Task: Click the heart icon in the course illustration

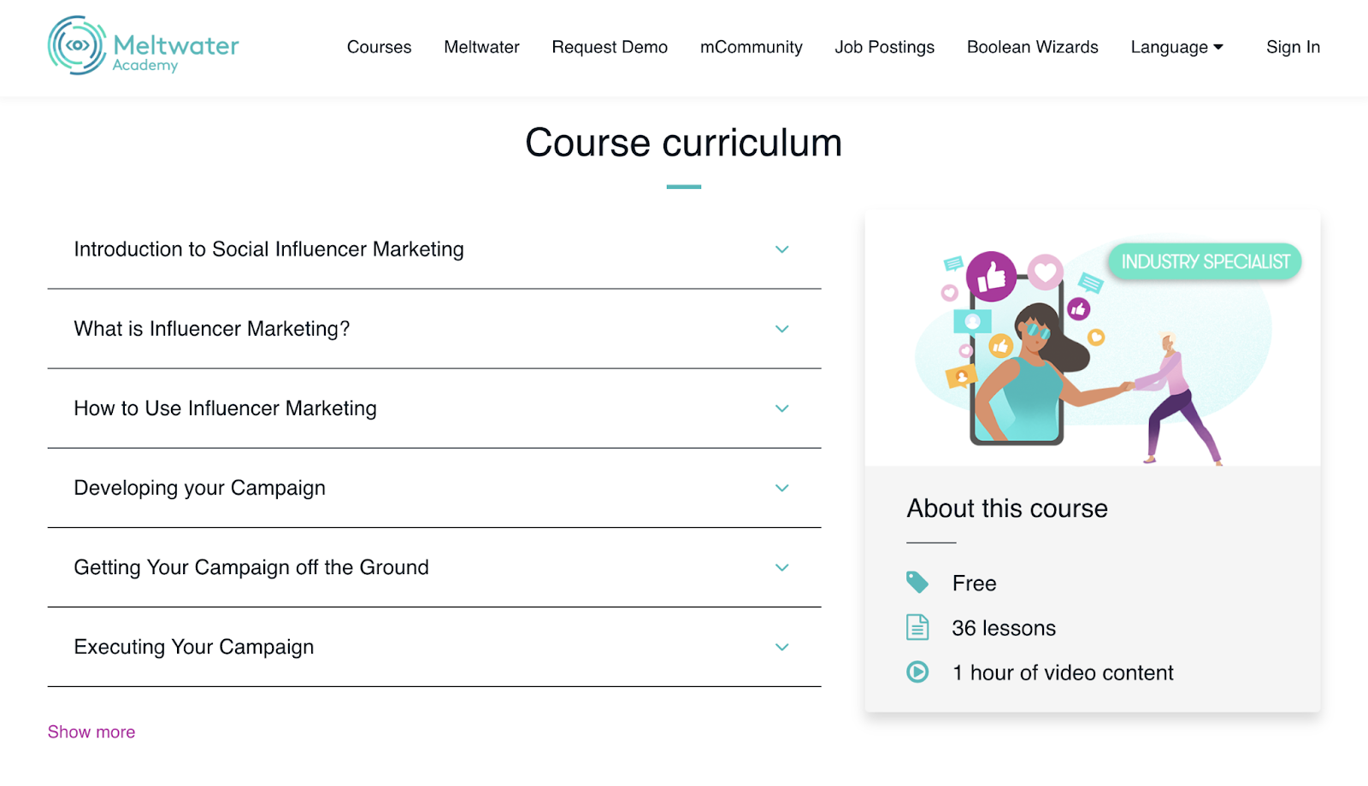Action: pos(1044,273)
